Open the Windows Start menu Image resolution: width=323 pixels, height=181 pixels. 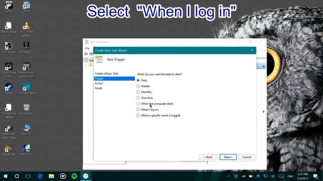tap(6, 176)
